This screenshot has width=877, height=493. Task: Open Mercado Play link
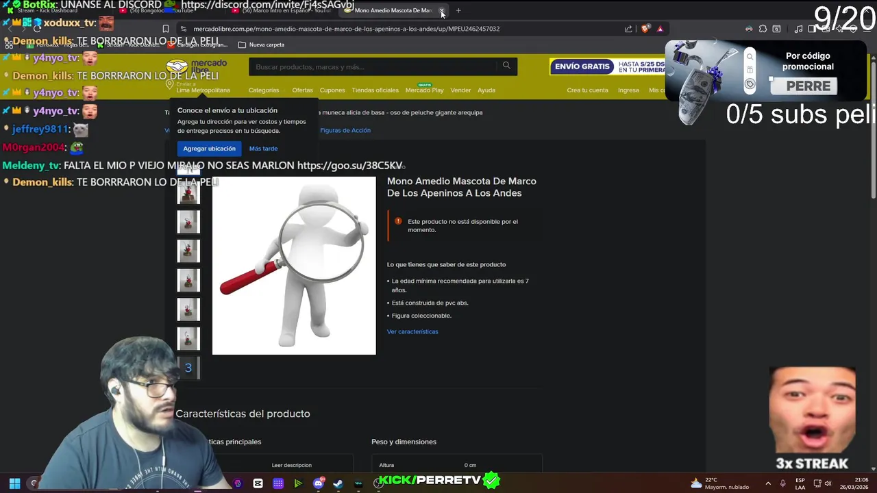click(424, 90)
